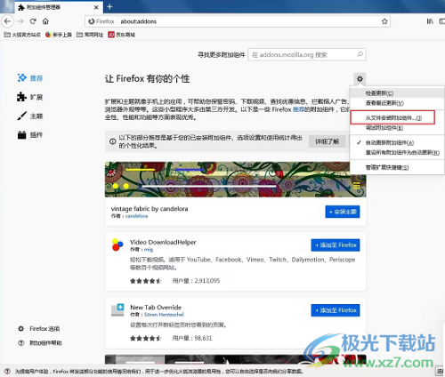Choose 重设所有附加组件为自动更新 entry

click(397, 153)
